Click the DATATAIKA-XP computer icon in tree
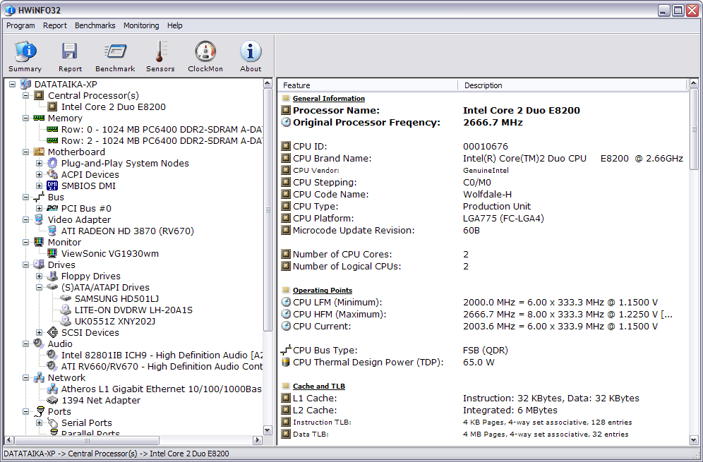Viewport: 703px width, 462px height. (x=26, y=84)
